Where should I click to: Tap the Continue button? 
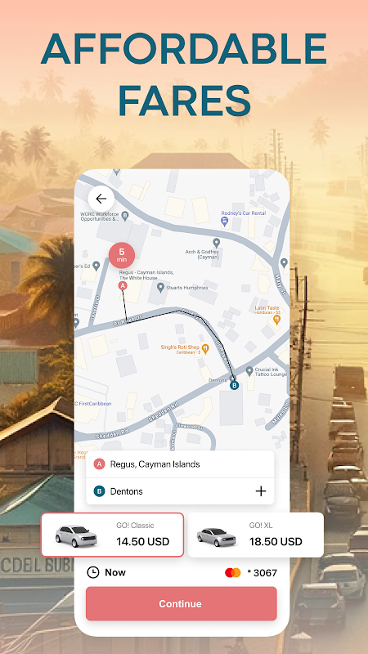(x=182, y=603)
